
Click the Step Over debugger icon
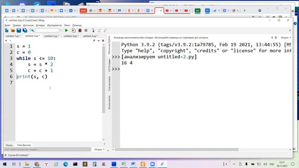pos(99,30)
